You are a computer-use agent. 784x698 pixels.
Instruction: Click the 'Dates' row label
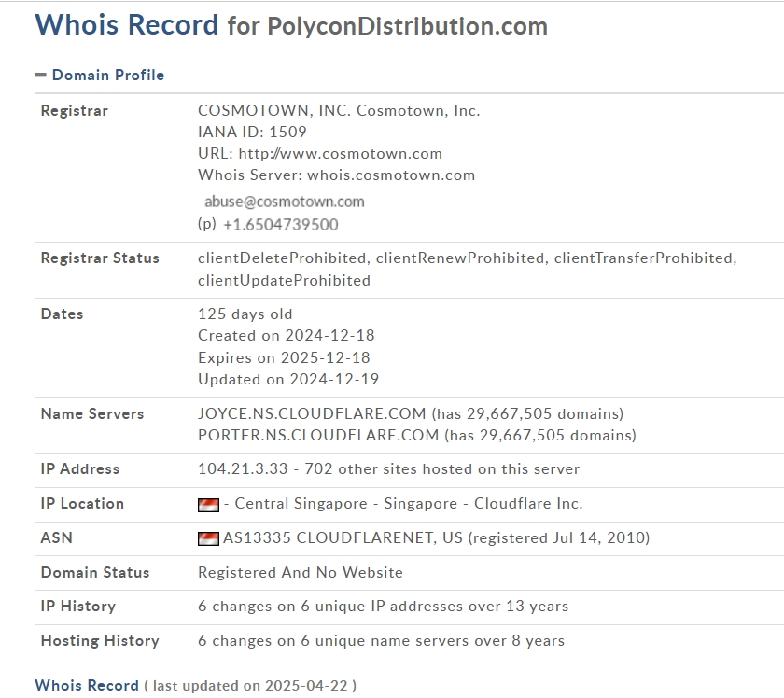click(62, 314)
